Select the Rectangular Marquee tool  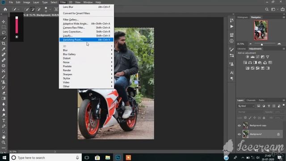4,27
